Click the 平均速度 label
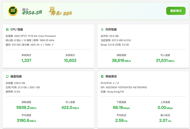190x129 pixels. 26,115
